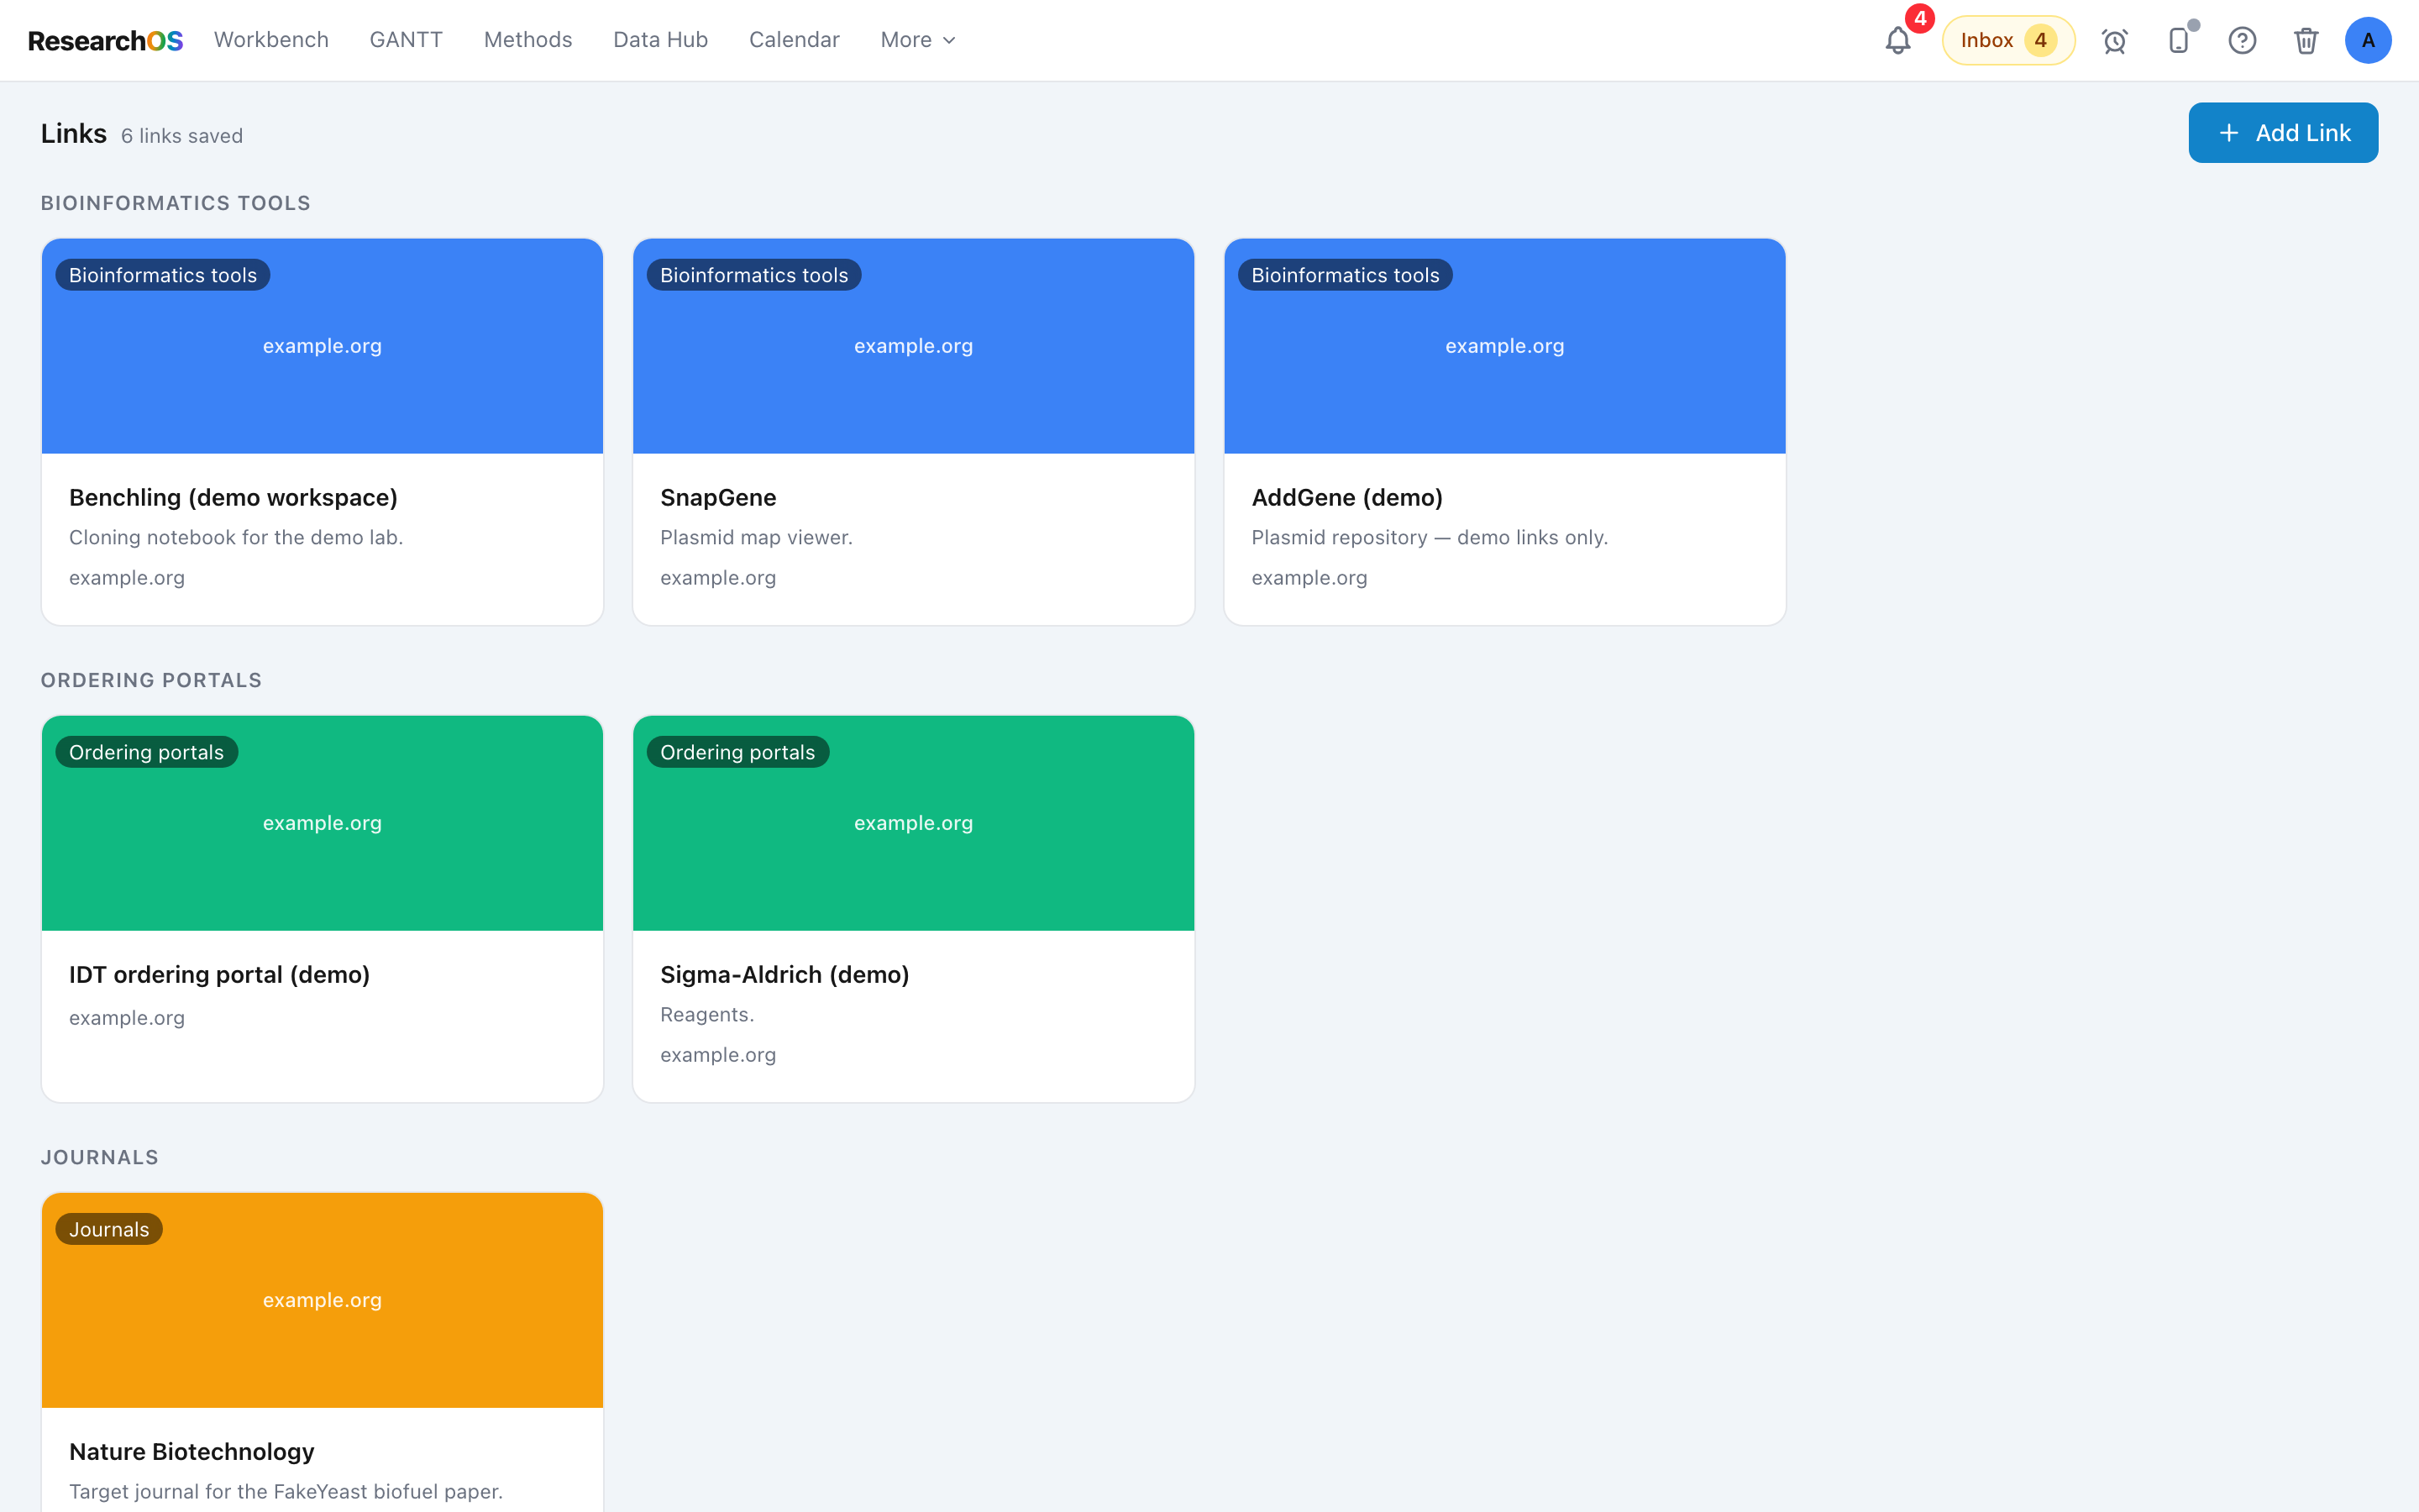Screen dimensions: 2419x1512
Task: Open the Calendar page
Action: tap(794, 40)
